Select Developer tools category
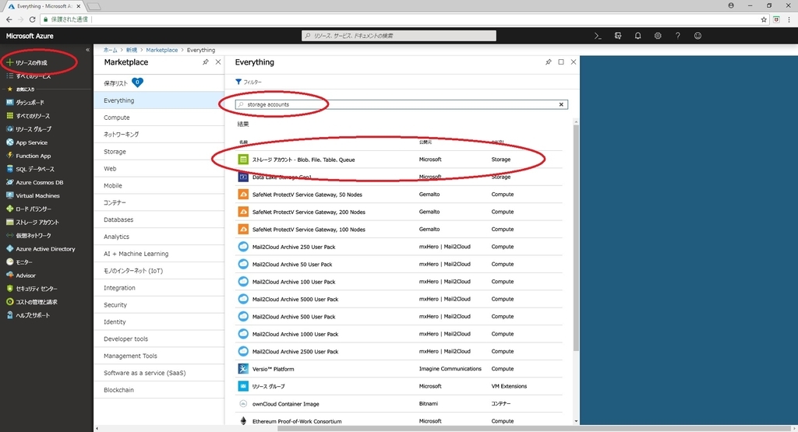The image size is (798, 432). point(159,339)
